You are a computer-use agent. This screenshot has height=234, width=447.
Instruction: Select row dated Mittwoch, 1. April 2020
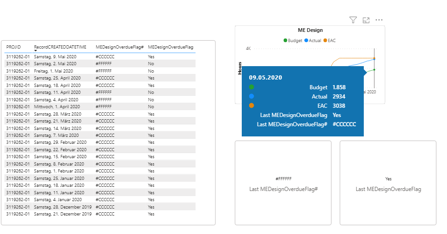click(100, 106)
